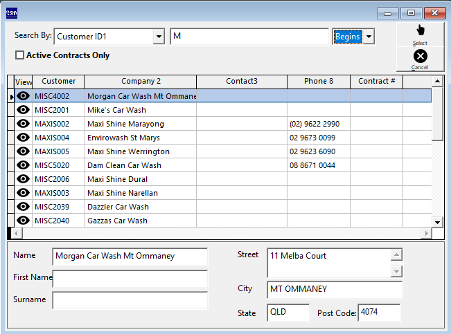The width and height of the screenshot is (451, 334).
Task: Click the view eye icon for Mike's Car Wash
Action: point(23,110)
